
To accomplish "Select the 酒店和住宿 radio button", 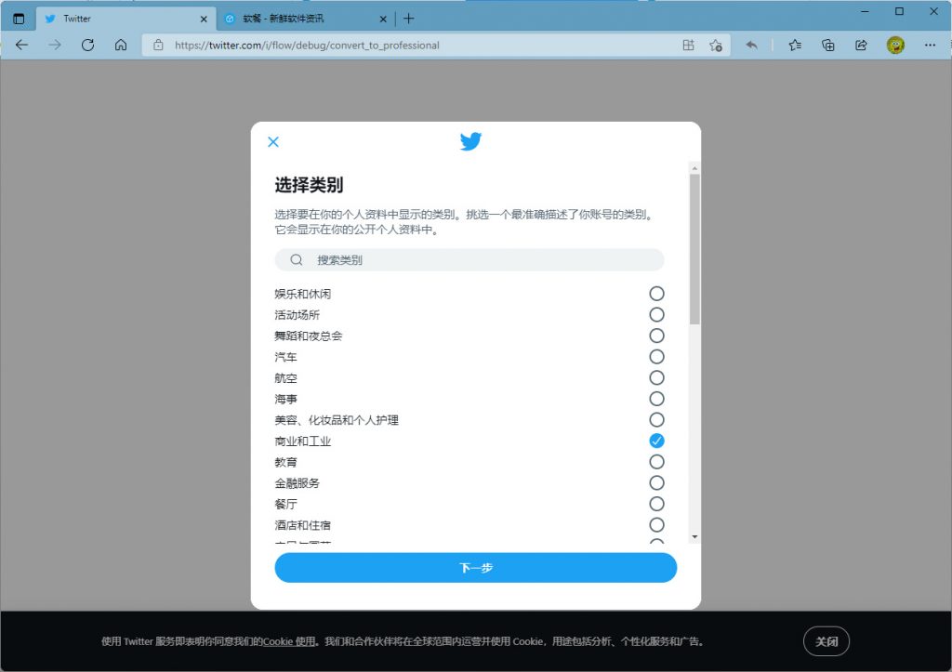I will point(656,525).
